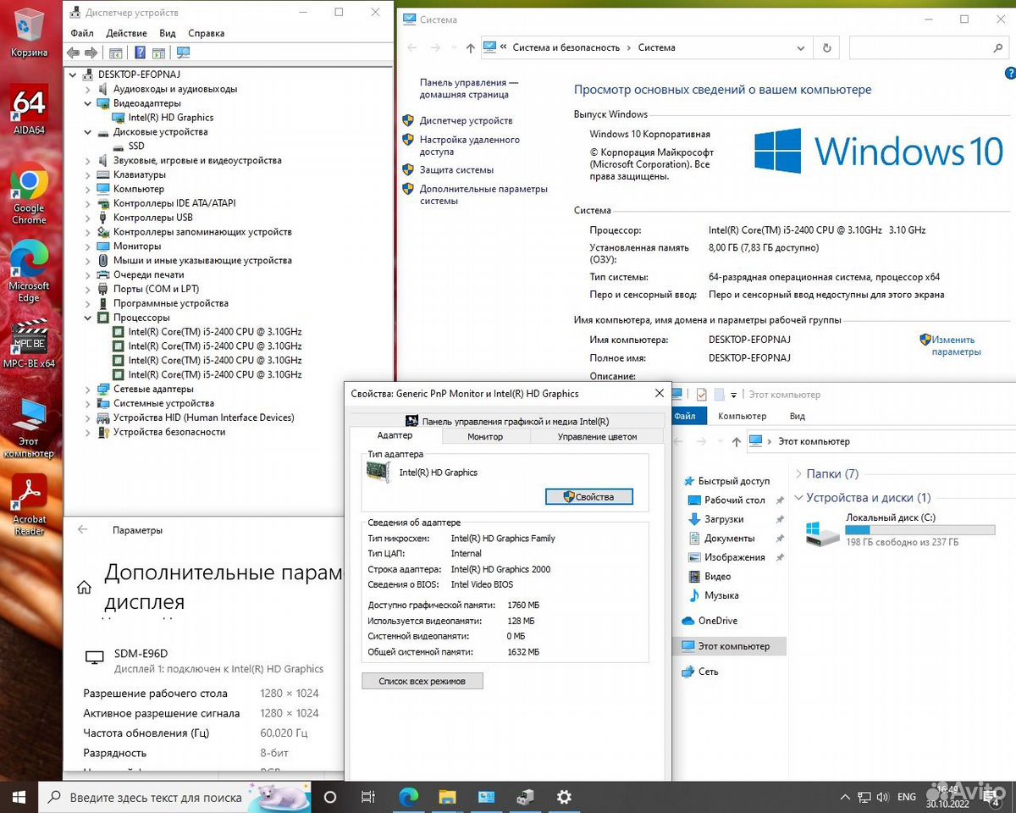The width and height of the screenshot is (1016, 813).
Task: Select Загрузки in Explorer navigation pane
Action: point(724,519)
